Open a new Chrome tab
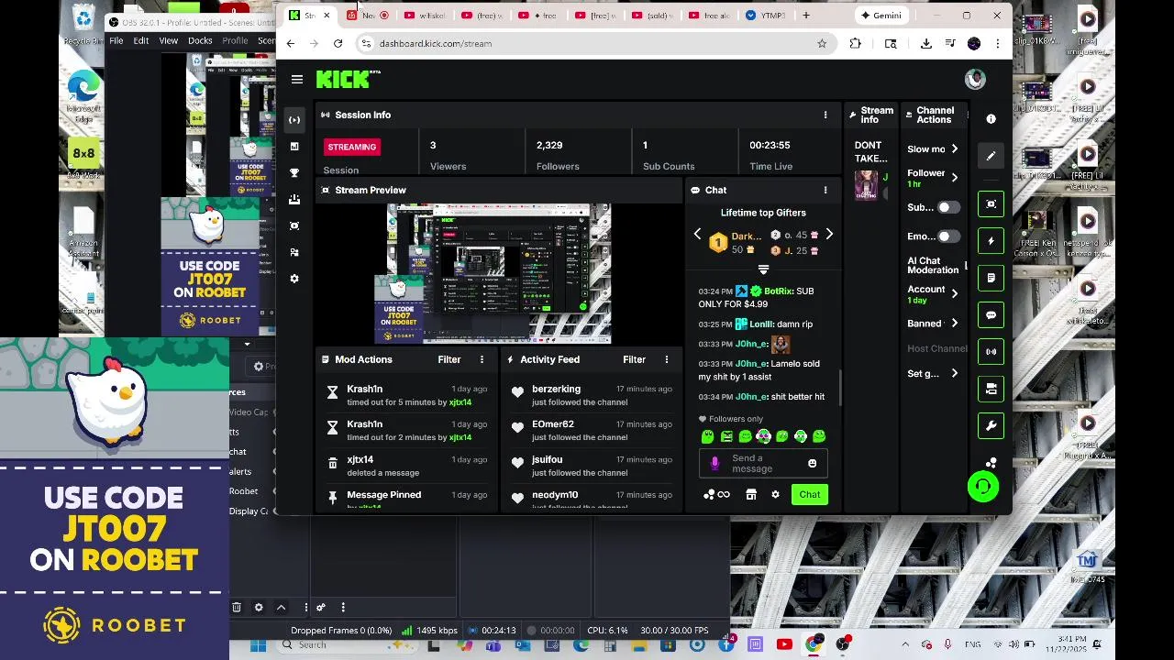 point(805,16)
